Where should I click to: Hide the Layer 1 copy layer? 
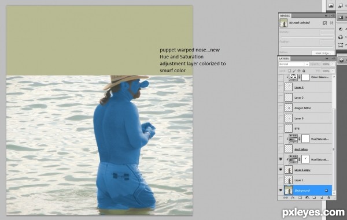[280, 169]
